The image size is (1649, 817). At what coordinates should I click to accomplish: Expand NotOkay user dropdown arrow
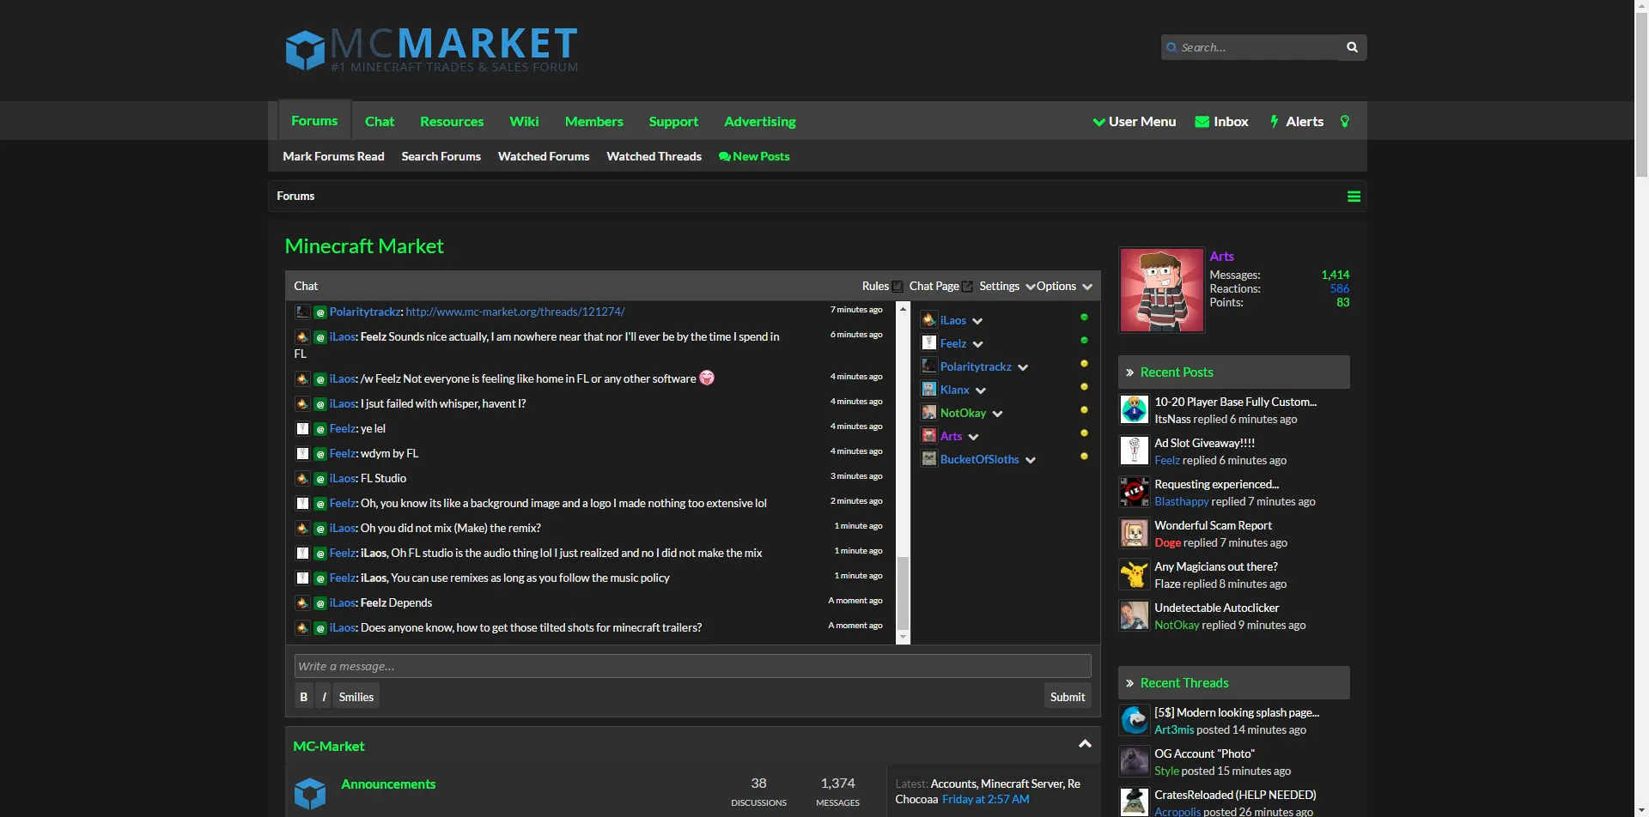click(997, 414)
